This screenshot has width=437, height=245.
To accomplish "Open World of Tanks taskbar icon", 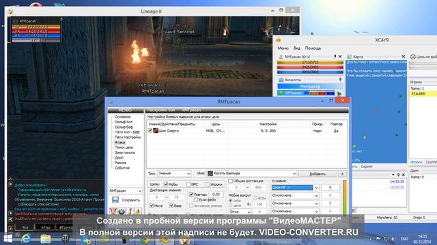I will coord(66,239).
